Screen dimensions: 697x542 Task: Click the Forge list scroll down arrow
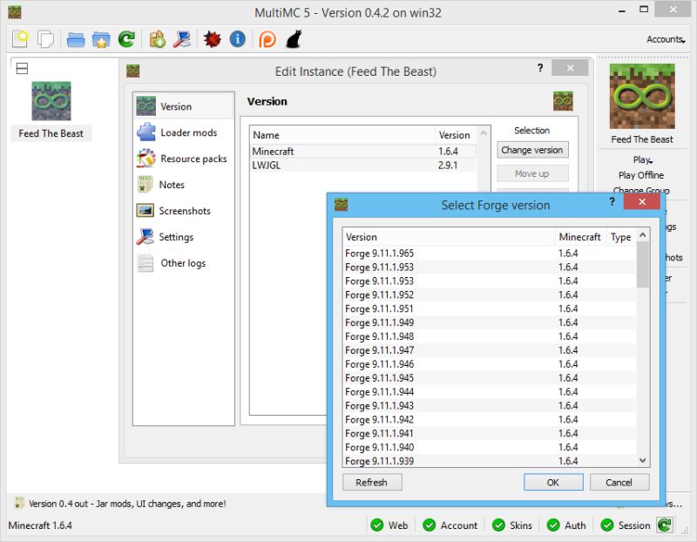(x=643, y=460)
